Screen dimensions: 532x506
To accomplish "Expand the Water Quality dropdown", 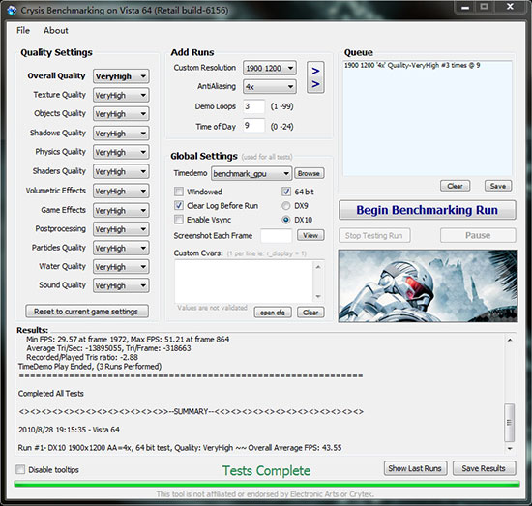I will [x=121, y=267].
